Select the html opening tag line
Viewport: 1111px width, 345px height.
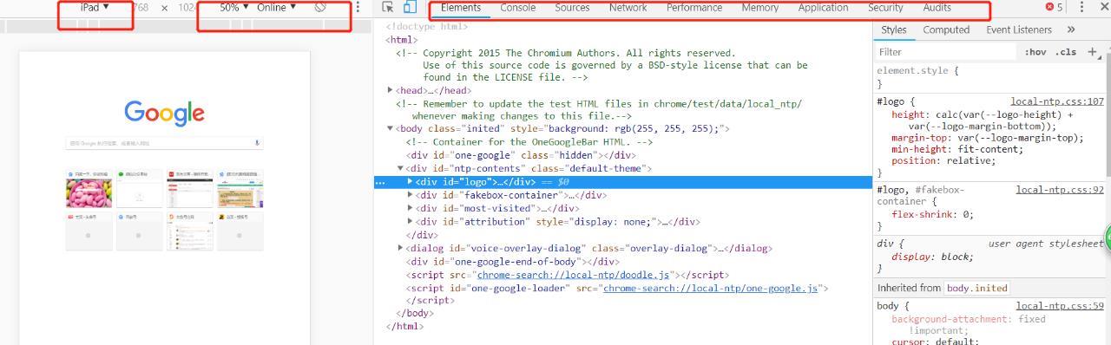[402, 40]
